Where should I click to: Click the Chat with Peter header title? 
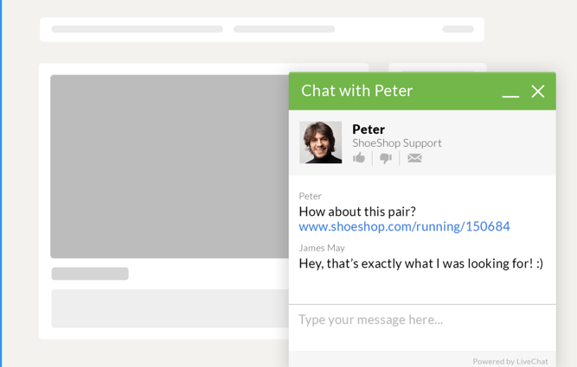tap(356, 91)
